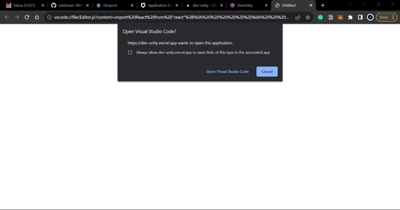The height and width of the screenshot is (210, 400).
Task: Open the Grammarly extension icon
Action: (x=321, y=17)
